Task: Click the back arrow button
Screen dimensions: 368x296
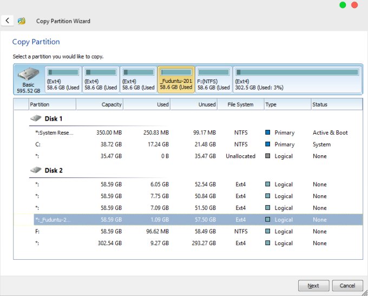Action: click(x=7, y=21)
